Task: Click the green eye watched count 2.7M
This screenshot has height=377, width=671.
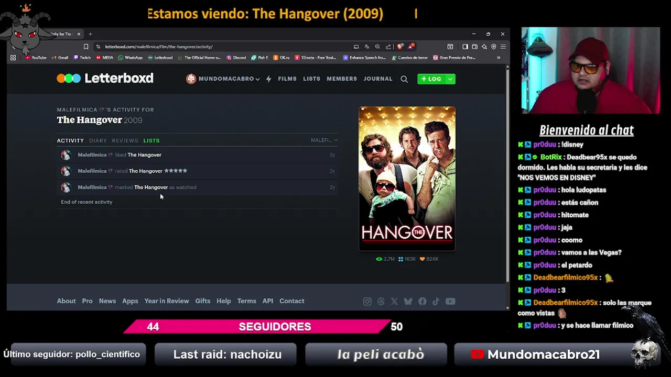Action: tap(385, 259)
